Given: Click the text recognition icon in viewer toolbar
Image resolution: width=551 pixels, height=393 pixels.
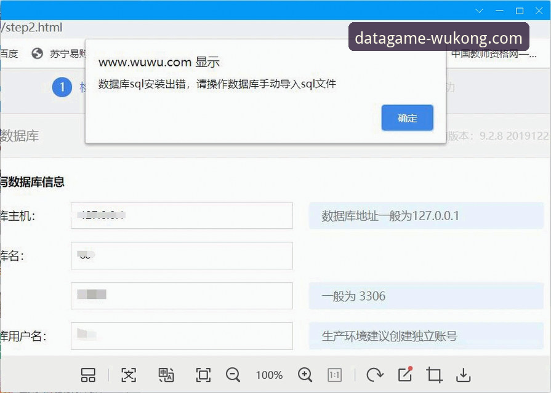Looking at the screenshot, I should point(129,375).
